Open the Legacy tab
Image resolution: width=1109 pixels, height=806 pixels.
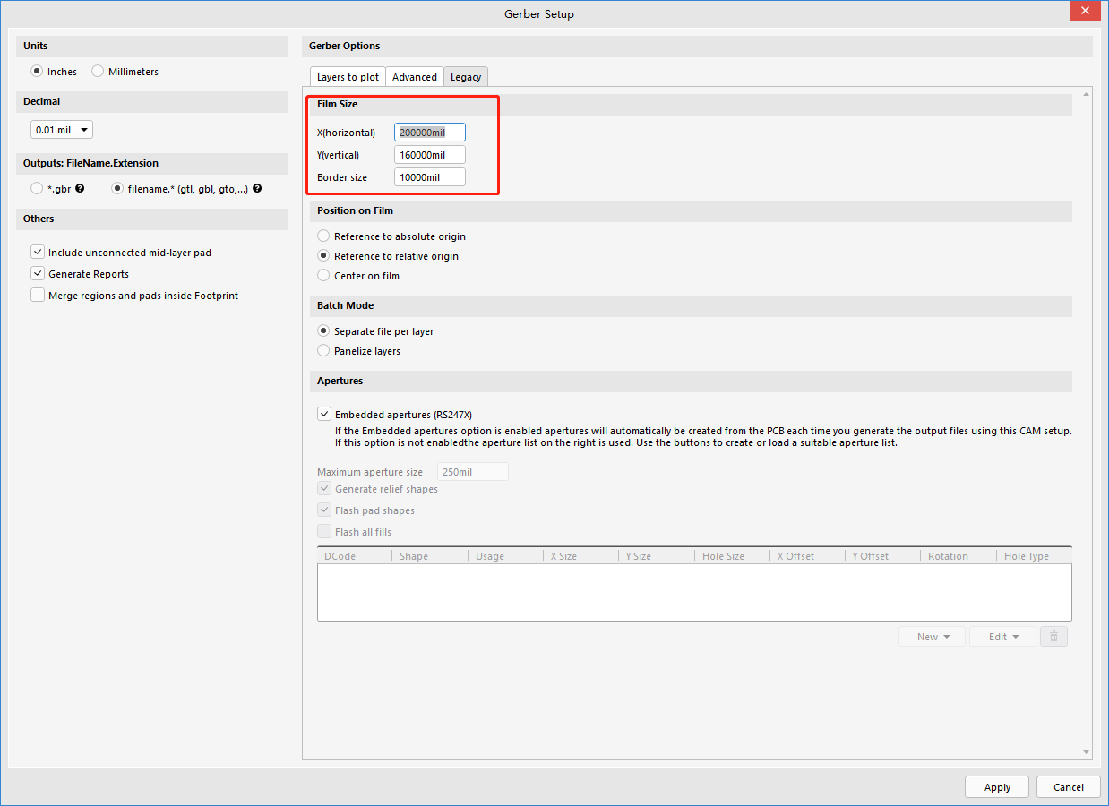pos(466,77)
